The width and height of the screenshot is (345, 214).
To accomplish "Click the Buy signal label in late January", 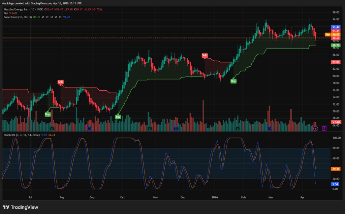I will click(233, 81).
